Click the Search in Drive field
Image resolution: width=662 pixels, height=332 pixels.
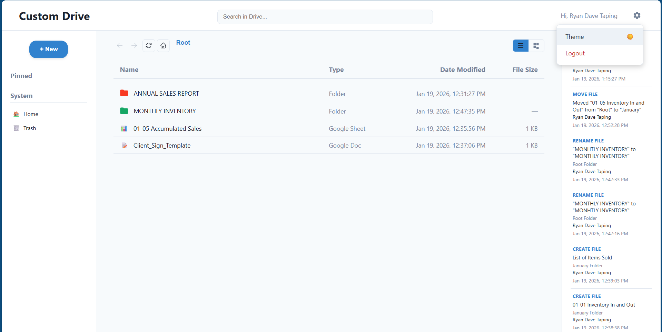coord(325,17)
